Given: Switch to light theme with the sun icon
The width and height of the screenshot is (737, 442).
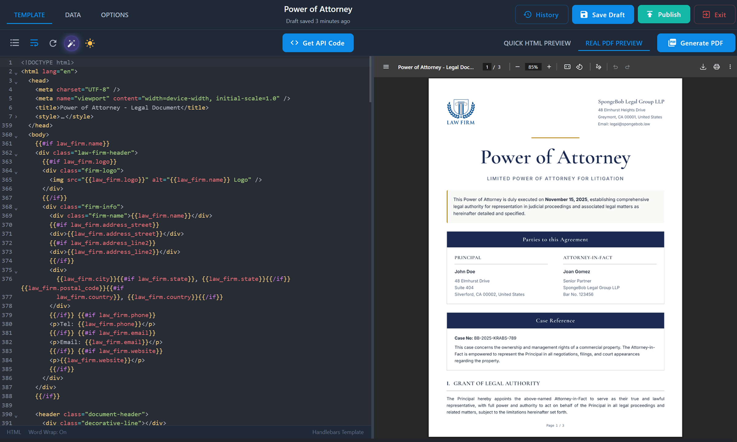Looking at the screenshot, I should 90,43.
